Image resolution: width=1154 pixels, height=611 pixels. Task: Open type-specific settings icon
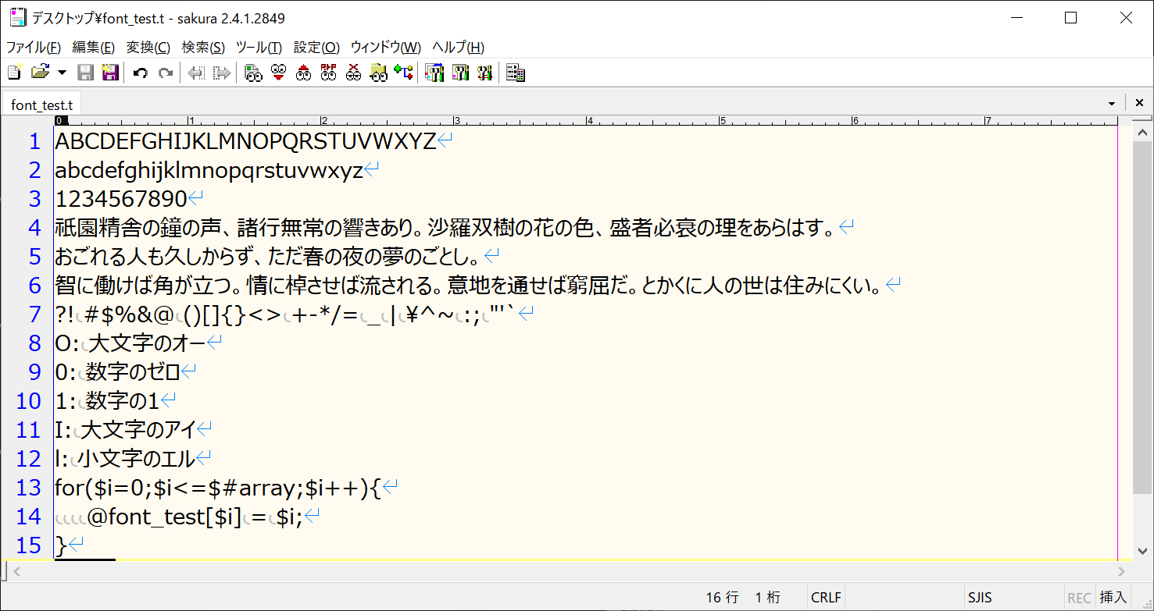click(459, 73)
